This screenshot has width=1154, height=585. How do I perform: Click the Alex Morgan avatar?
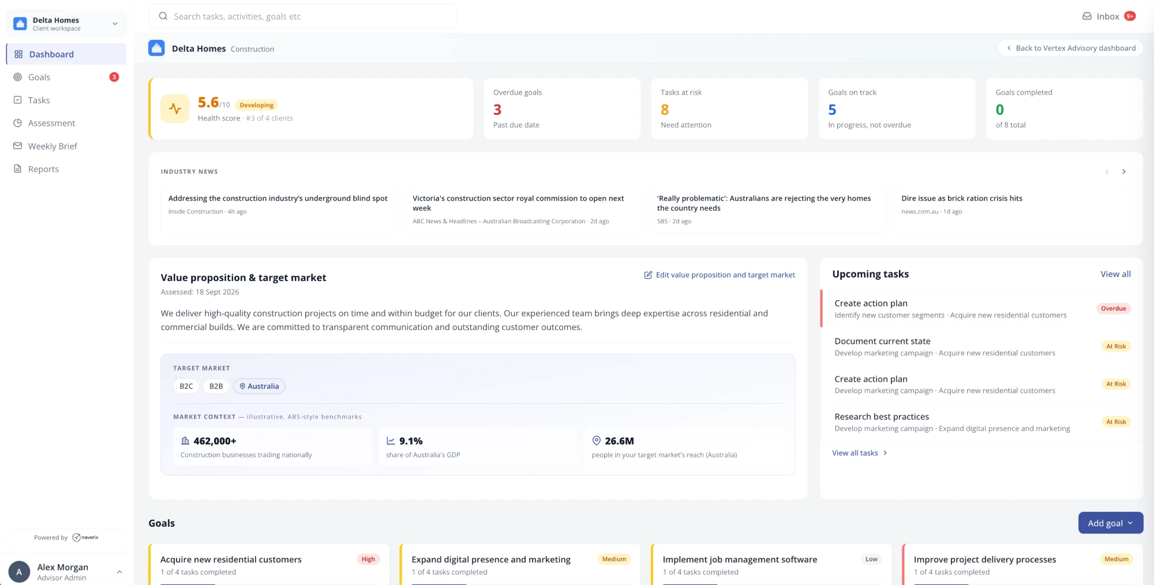[x=19, y=572]
